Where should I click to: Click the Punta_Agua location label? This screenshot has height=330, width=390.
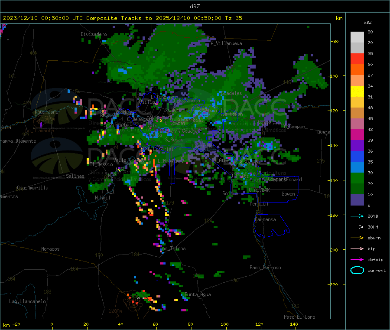(x=198, y=294)
